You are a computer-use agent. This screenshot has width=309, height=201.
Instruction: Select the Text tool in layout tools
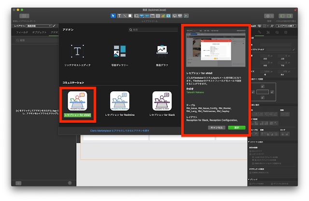point(119,16)
